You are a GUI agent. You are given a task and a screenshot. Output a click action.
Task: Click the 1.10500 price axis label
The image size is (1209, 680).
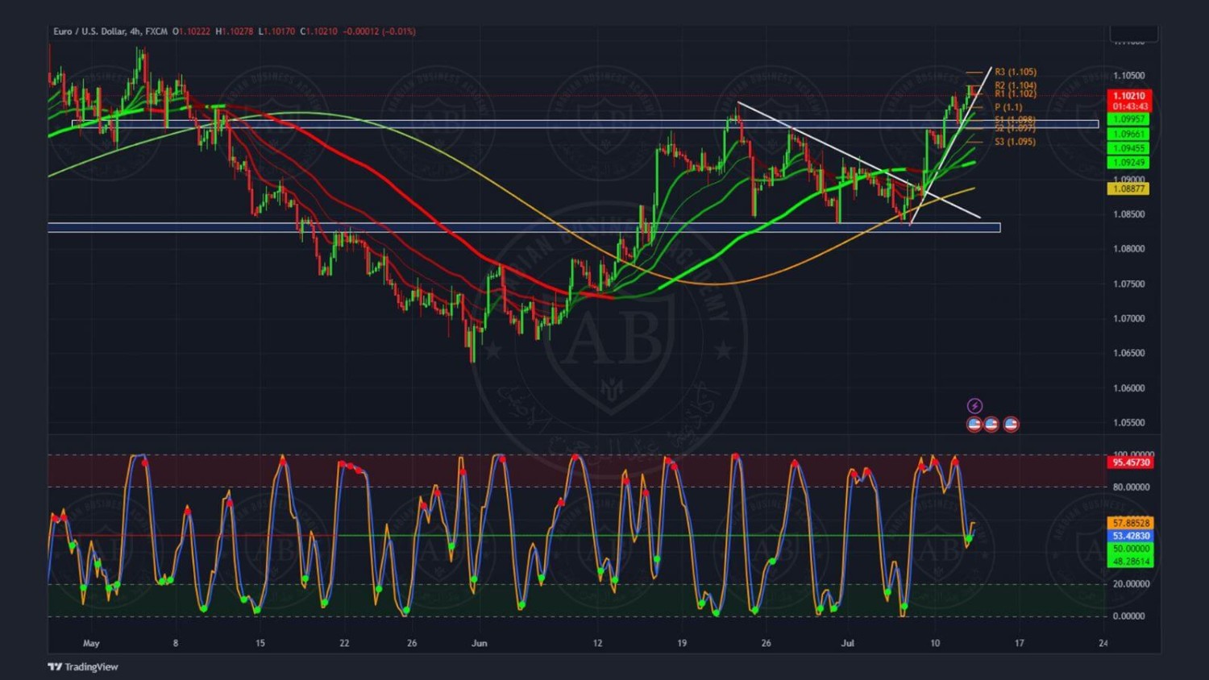[1129, 76]
